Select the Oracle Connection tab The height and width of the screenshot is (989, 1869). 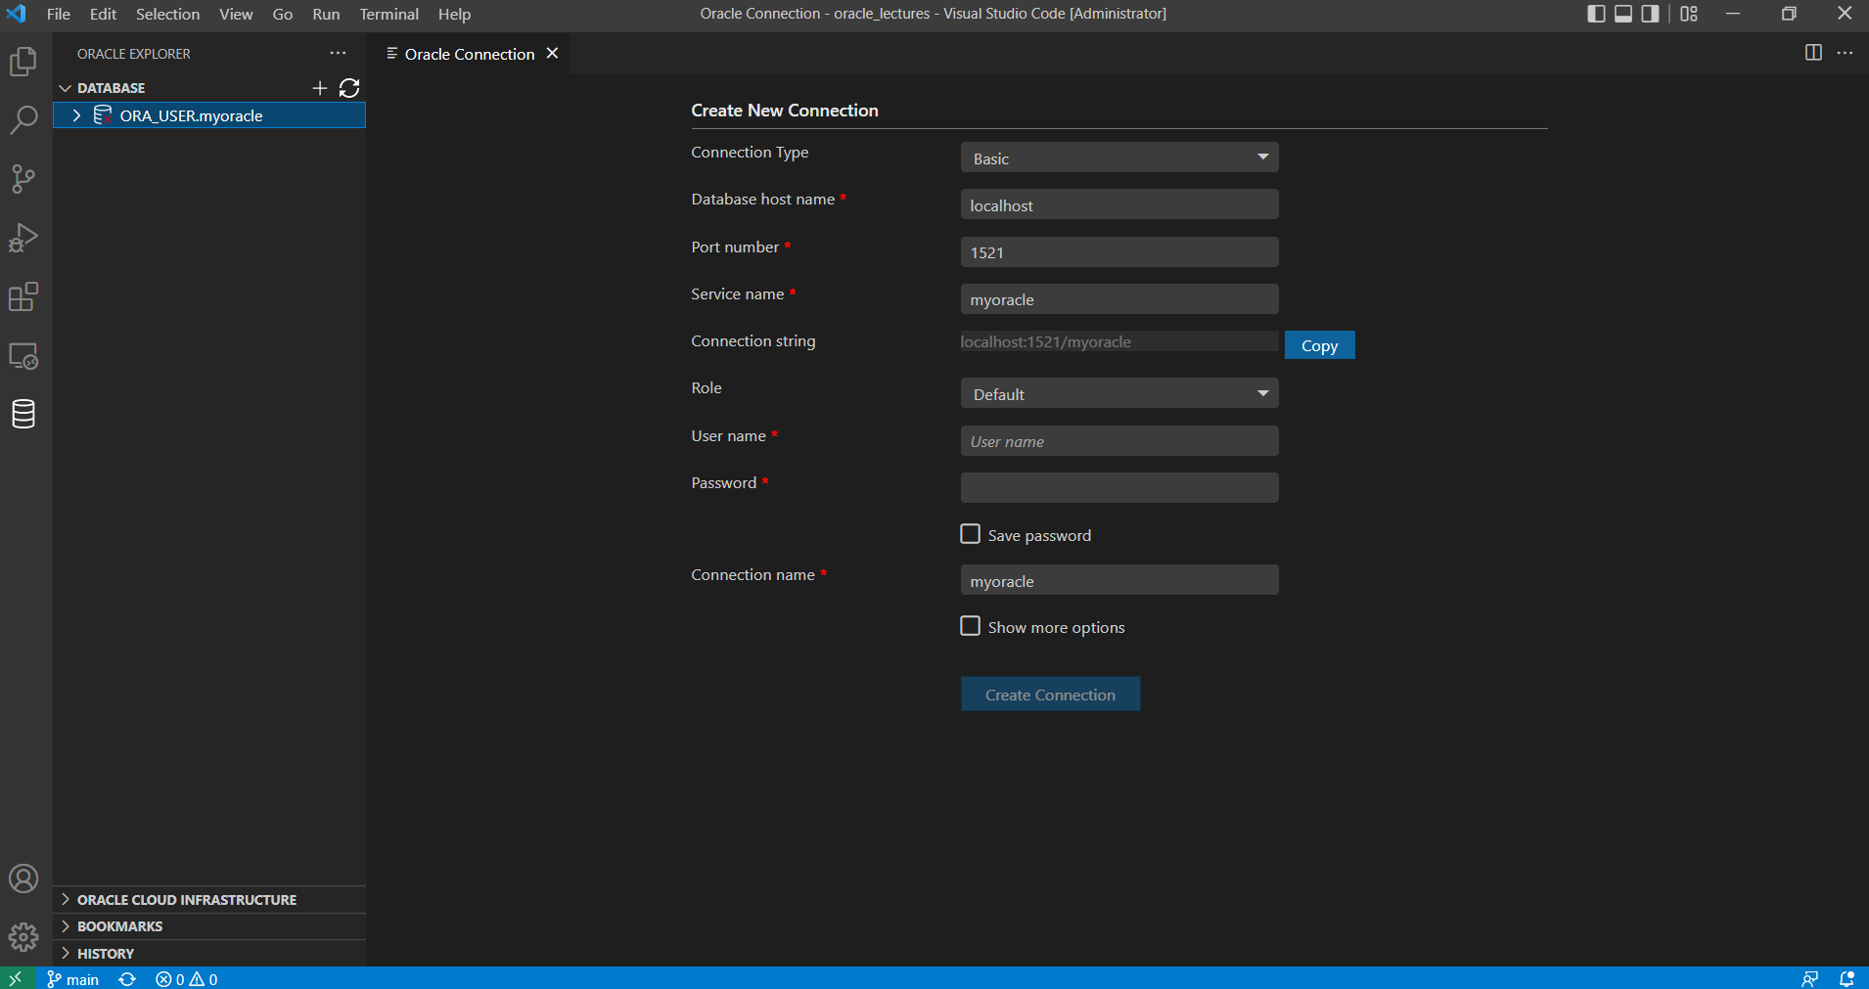coord(469,54)
